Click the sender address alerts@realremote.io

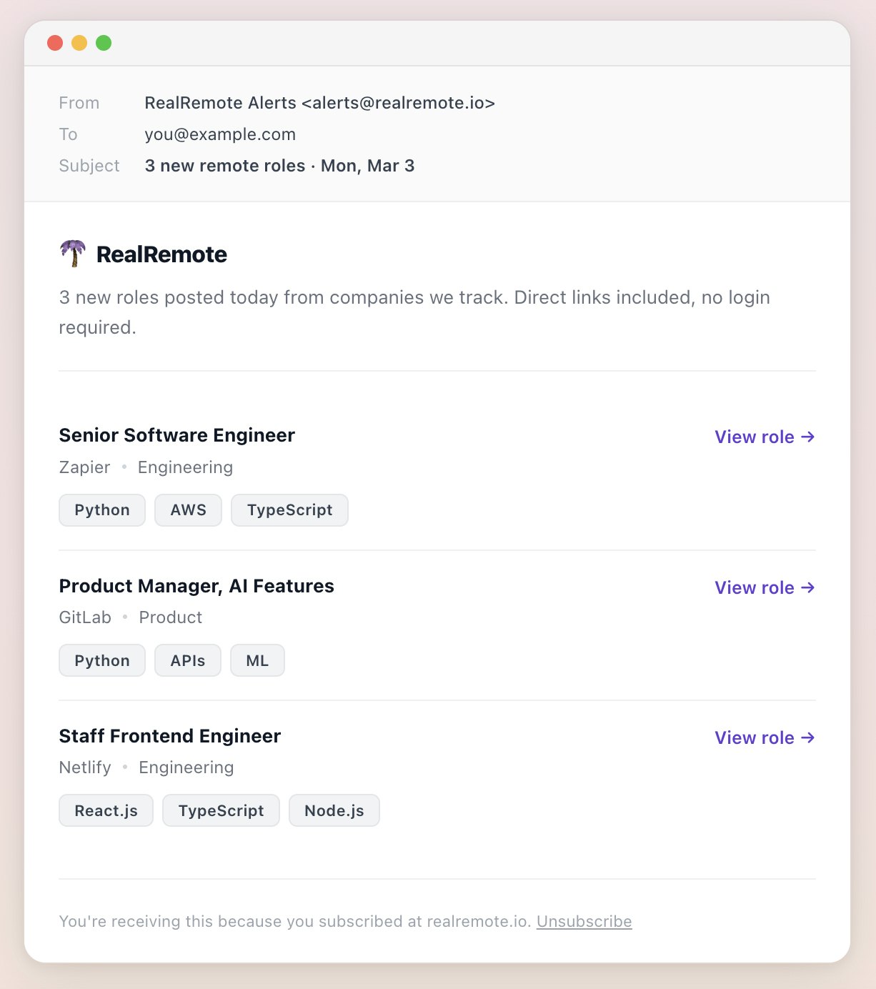pos(399,103)
